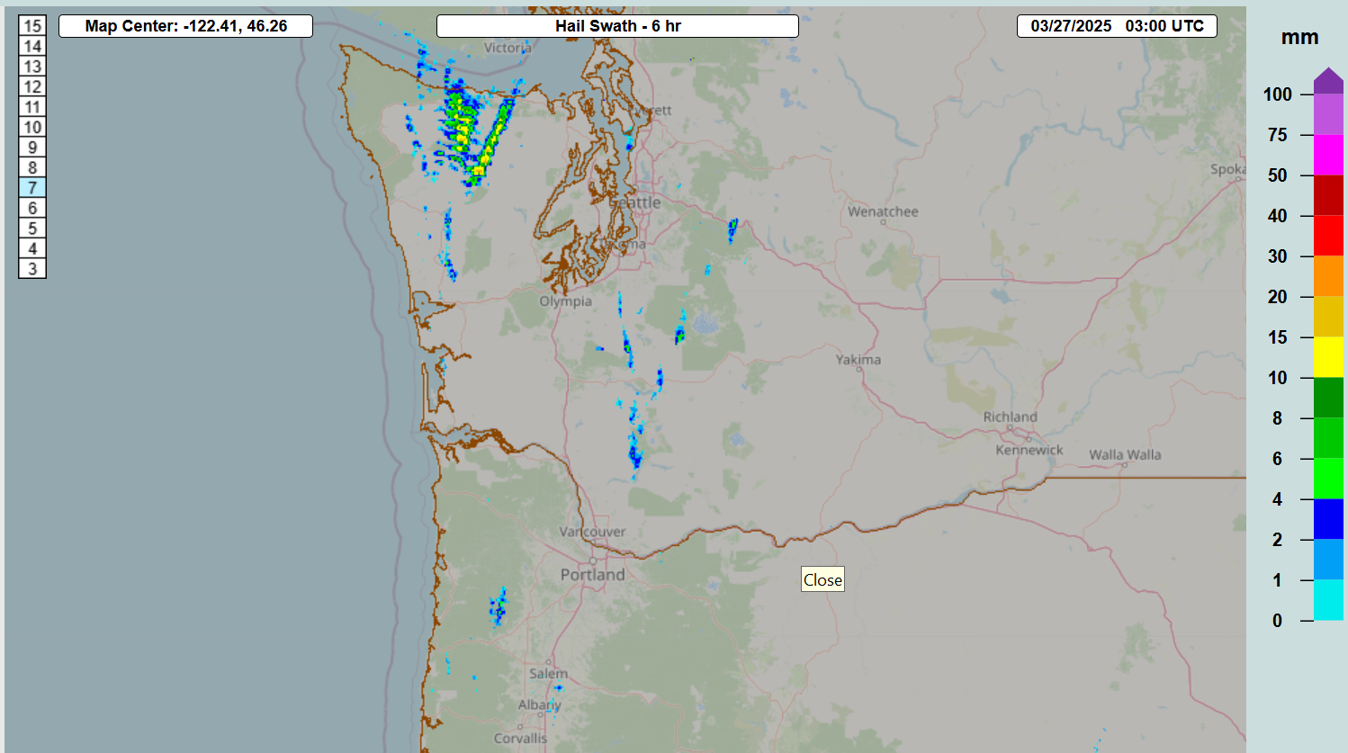
Task: Click the cyan 0–1 mm legend swatch
Action: coord(1328,600)
